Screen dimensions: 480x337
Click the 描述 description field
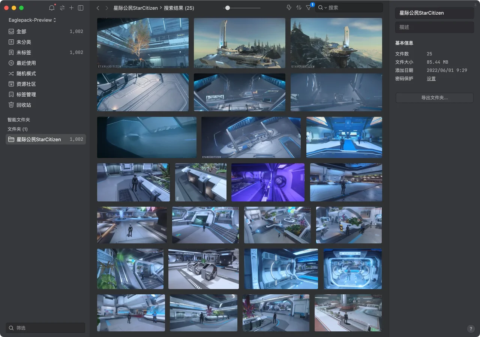435,27
